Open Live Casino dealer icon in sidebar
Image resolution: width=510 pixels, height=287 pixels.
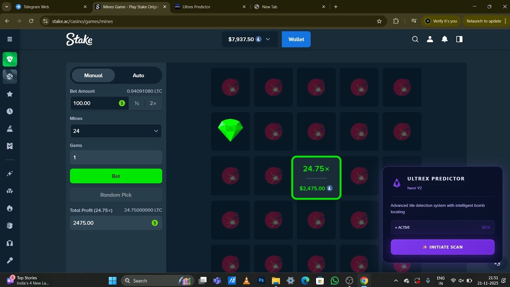pyautogui.click(x=10, y=243)
